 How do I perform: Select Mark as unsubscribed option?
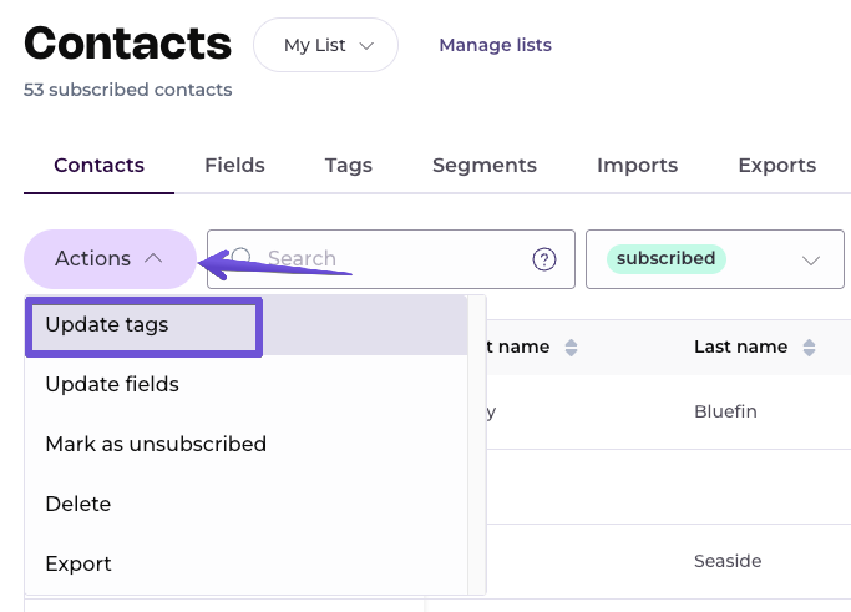click(156, 444)
